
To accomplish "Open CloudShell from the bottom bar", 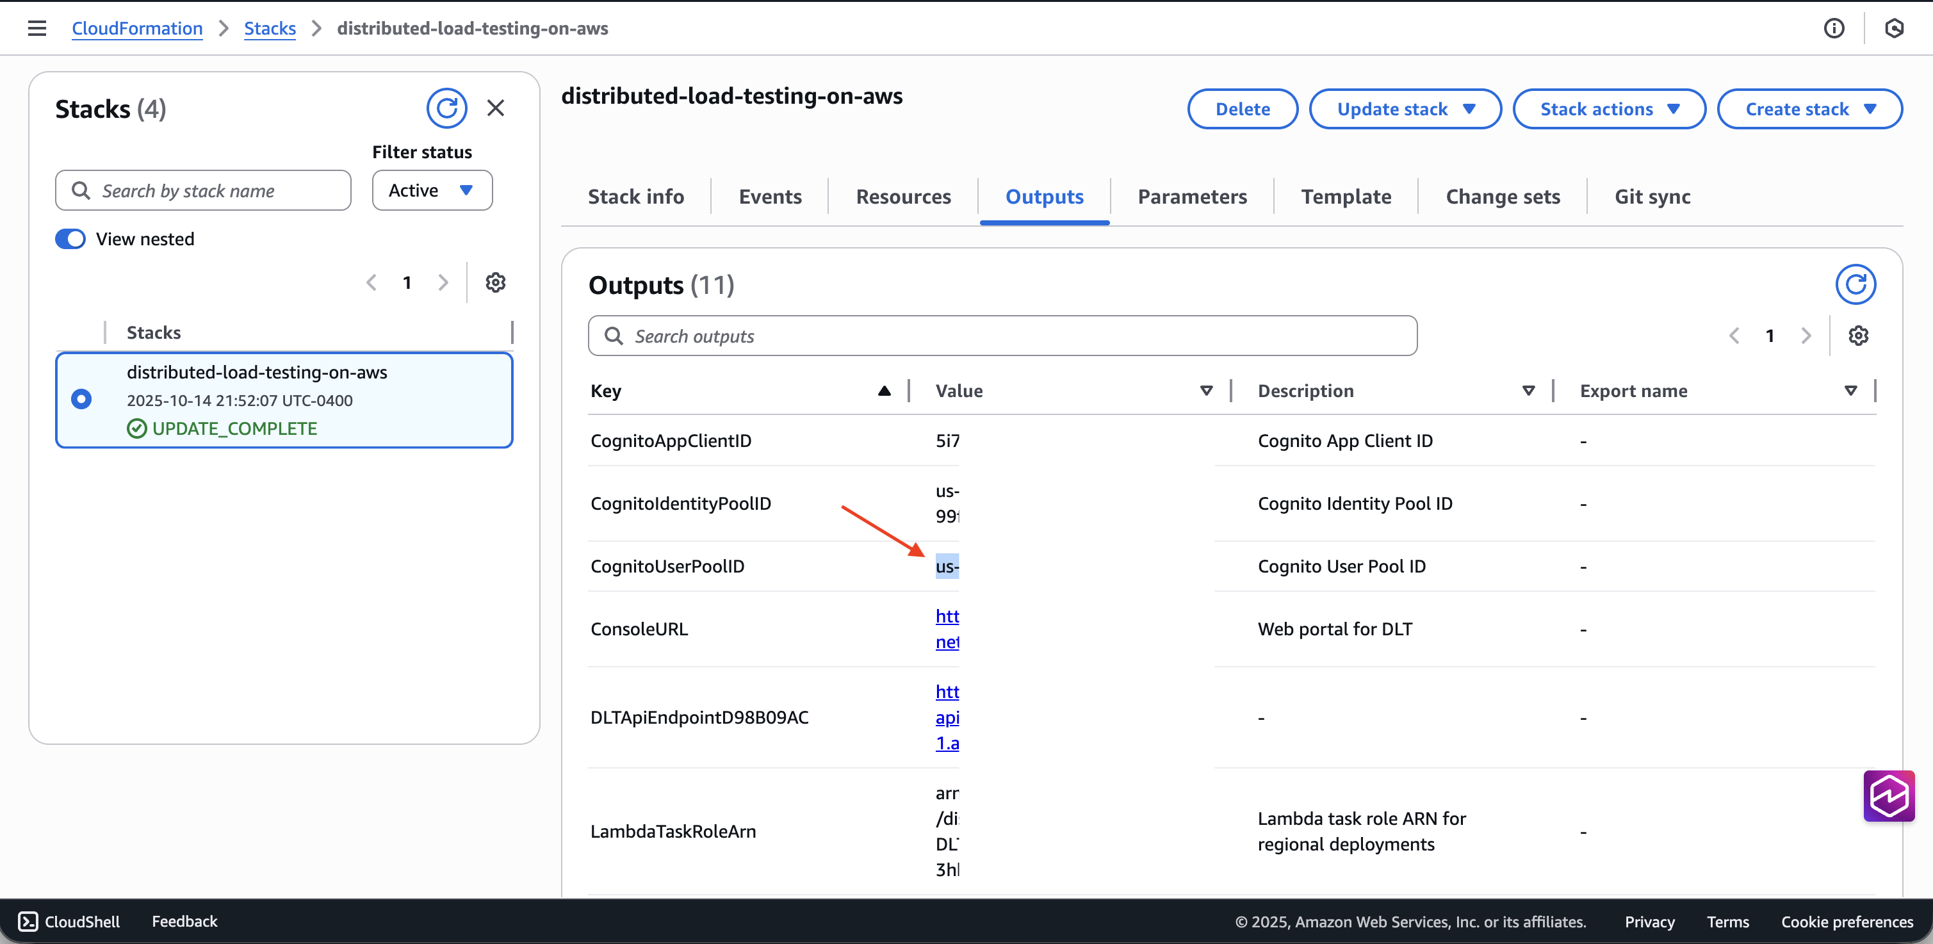I will pos(69,922).
